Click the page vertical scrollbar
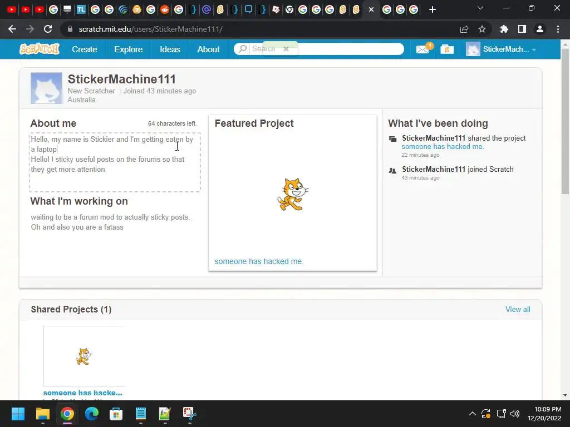The image size is (570, 427). coord(565,121)
